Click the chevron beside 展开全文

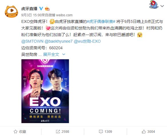tap(64, 54)
